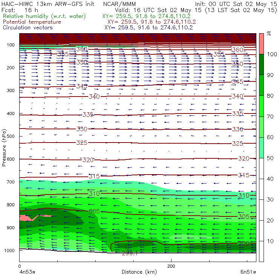
Task: Click the '299.1' minimum value label
Action: coord(130,253)
